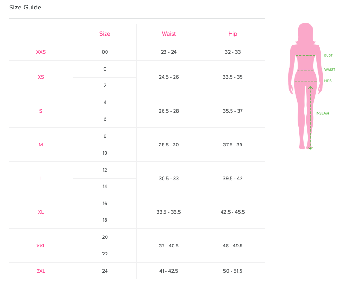Select size 14 cell

[105, 186]
